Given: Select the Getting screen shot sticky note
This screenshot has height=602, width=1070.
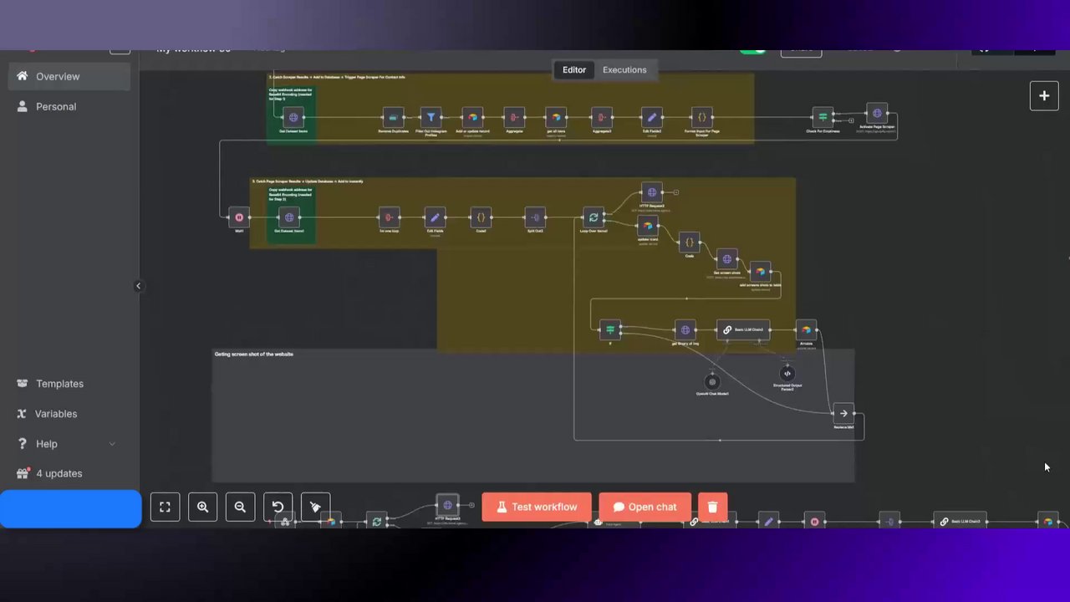Looking at the screenshot, I should 533,416.
